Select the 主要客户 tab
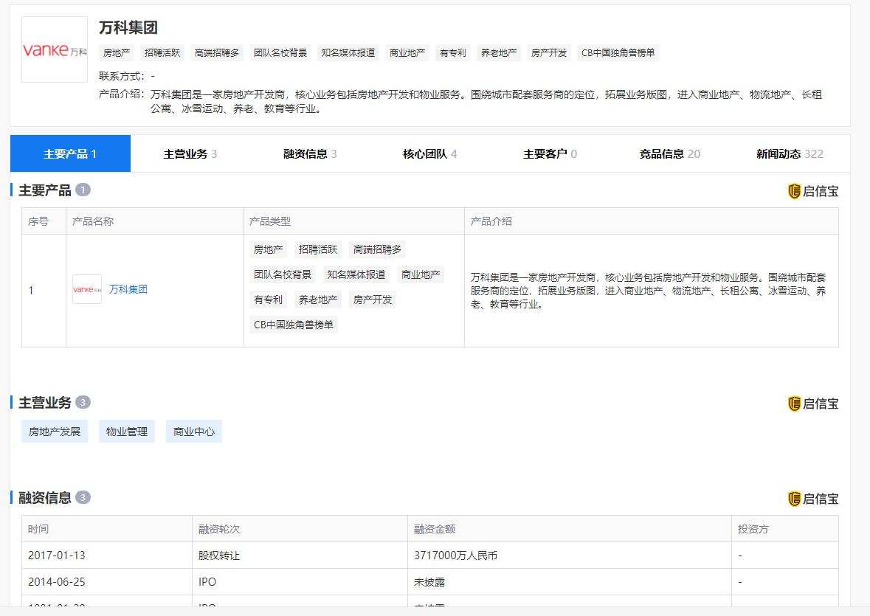 pyautogui.click(x=550, y=153)
